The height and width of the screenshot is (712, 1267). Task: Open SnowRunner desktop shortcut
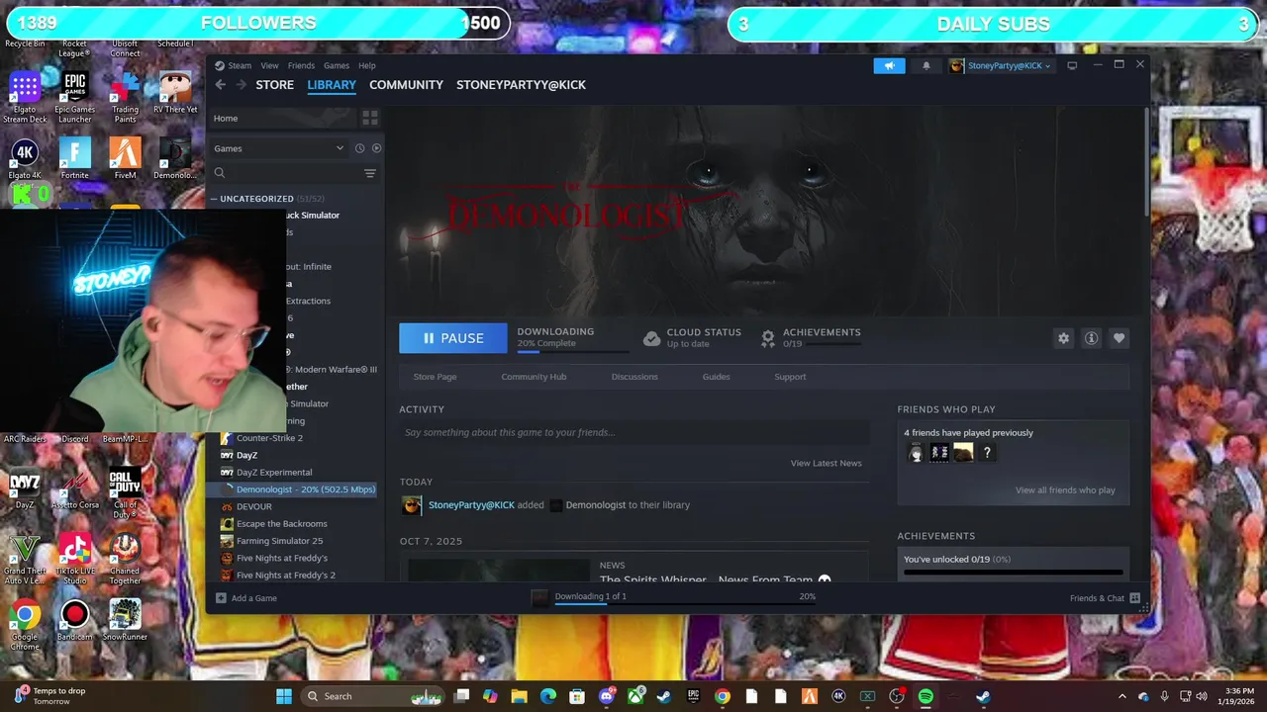click(x=125, y=620)
